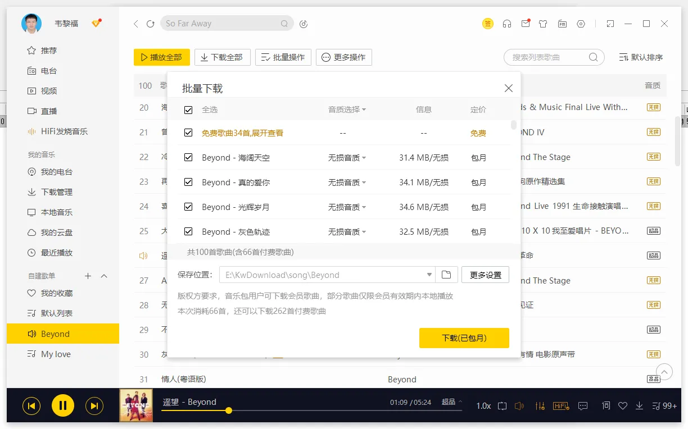Uncheck the 全选 select-all checkbox

click(188, 109)
